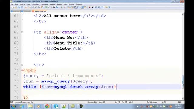Close the current document via toolbar icon
Viewport: 194px width, 109px height.
(x=26, y=7)
